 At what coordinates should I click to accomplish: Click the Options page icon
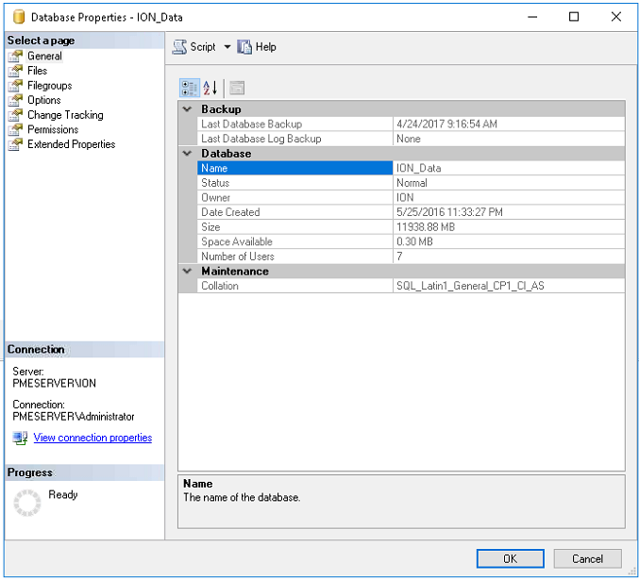[15, 100]
